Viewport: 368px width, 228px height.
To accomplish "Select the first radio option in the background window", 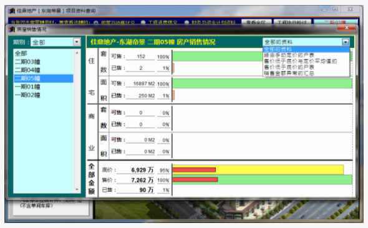I will (96, 22).
